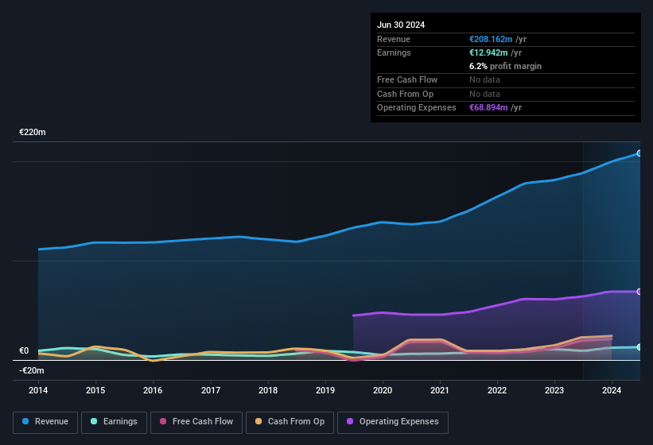Screen dimensions: 653x445
Task: Click the €68.894m operating expenses value
Action: 488,107
